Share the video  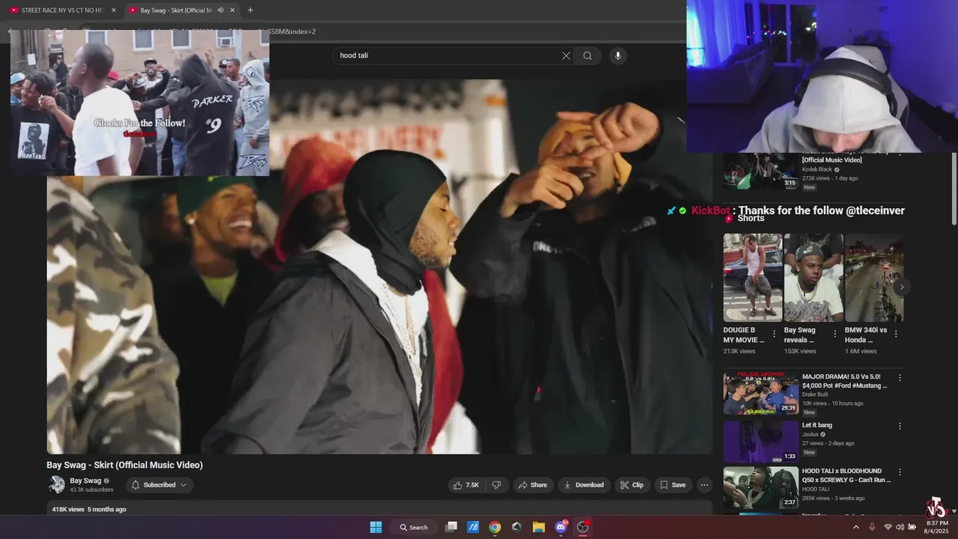[533, 485]
